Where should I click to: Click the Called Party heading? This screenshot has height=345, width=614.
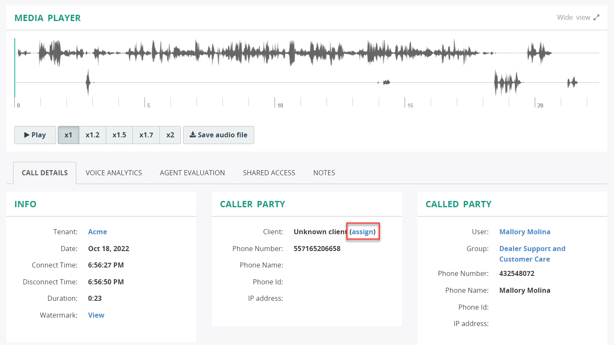458,204
